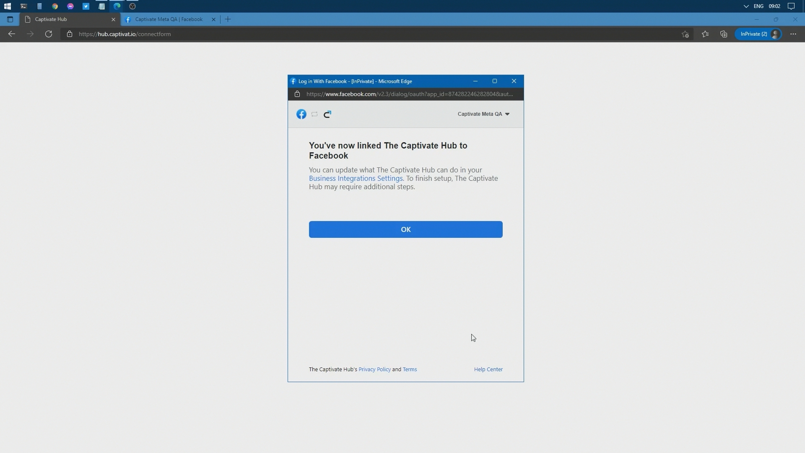Open the tab actions menu icon
This screenshot has width=805, height=453.
click(10, 19)
